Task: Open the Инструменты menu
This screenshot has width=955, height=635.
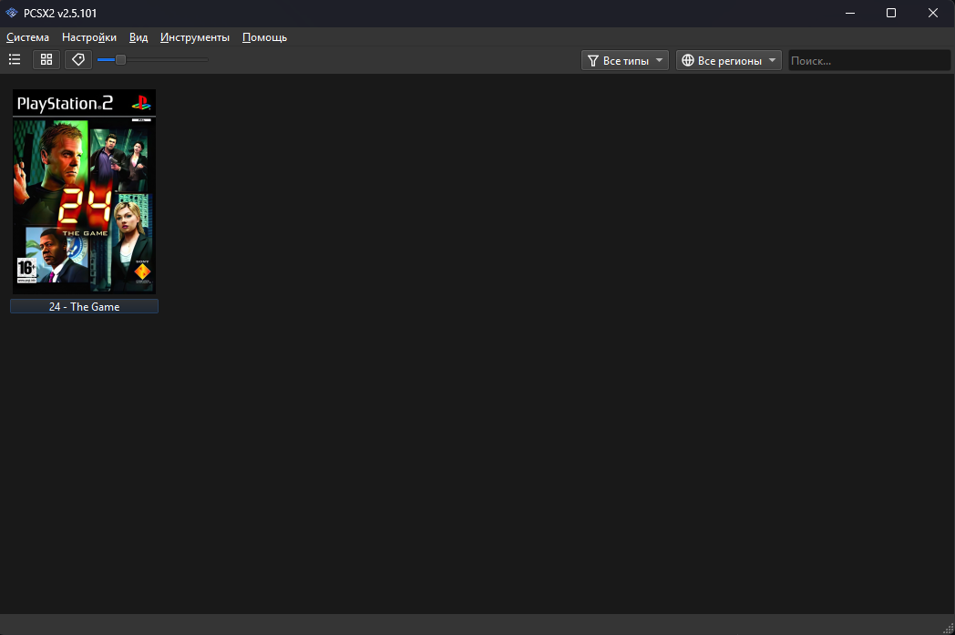Action: (195, 37)
